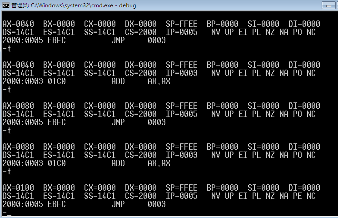The height and width of the screenshot is (218, 338).
Task: Click the window title text ending in debug
Action: (74, 5)
